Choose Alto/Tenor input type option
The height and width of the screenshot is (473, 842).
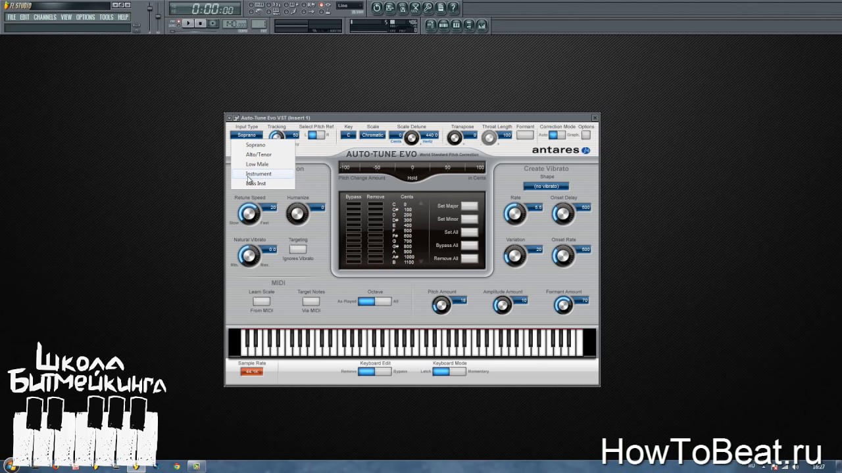[x=262, y=154]
